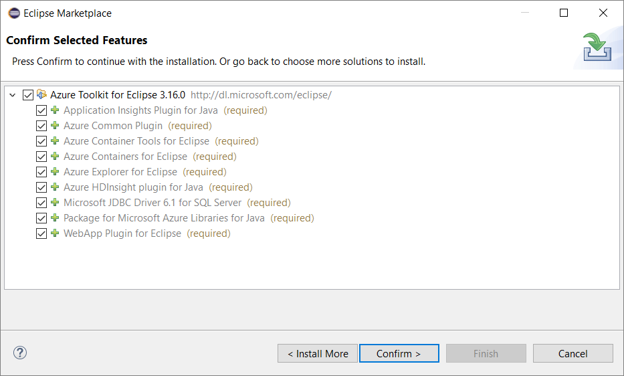Cancel the marketplace installation dialog

[573, 353]
